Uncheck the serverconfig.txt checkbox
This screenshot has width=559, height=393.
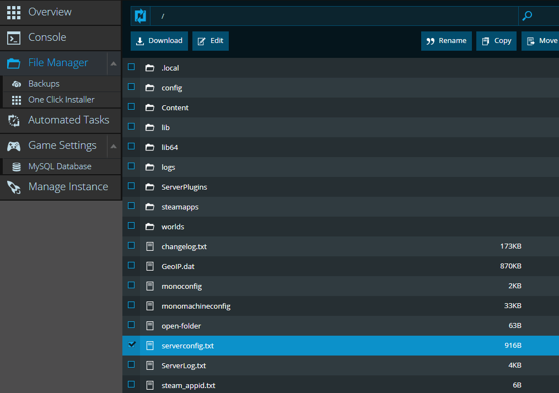pyautogui.click(x=132, y=344)
